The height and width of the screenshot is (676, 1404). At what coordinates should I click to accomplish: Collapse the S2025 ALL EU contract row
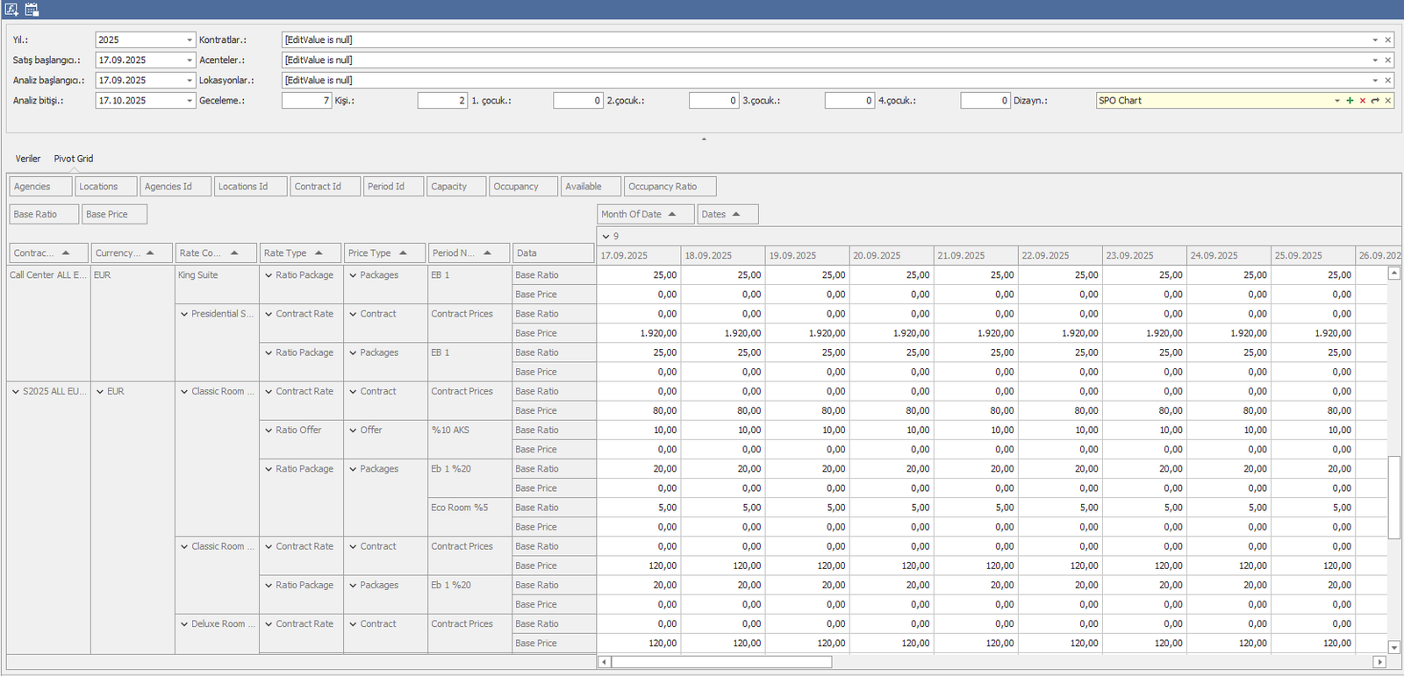16,392
